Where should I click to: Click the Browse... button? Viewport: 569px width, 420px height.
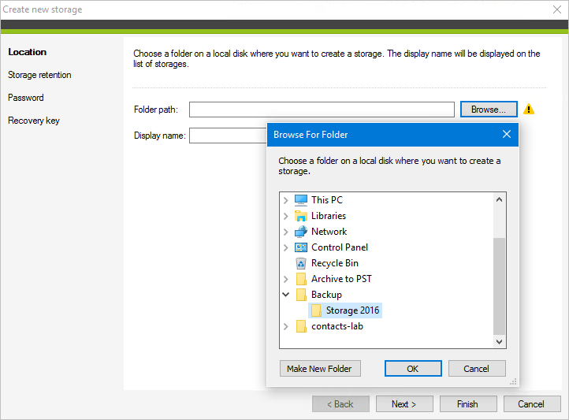(489, 110)
